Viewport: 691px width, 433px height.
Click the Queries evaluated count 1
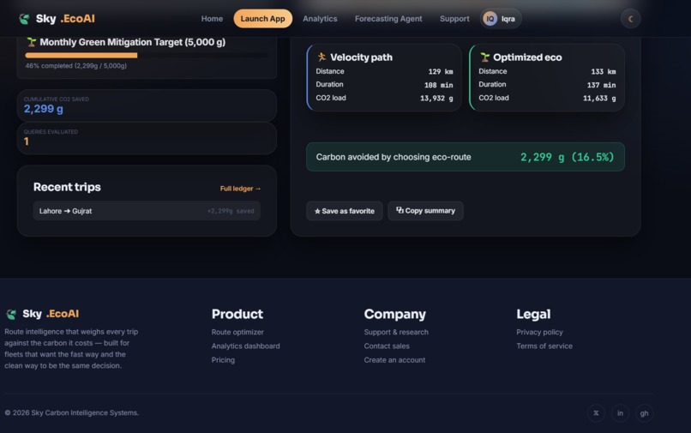[x=27, y=141]
